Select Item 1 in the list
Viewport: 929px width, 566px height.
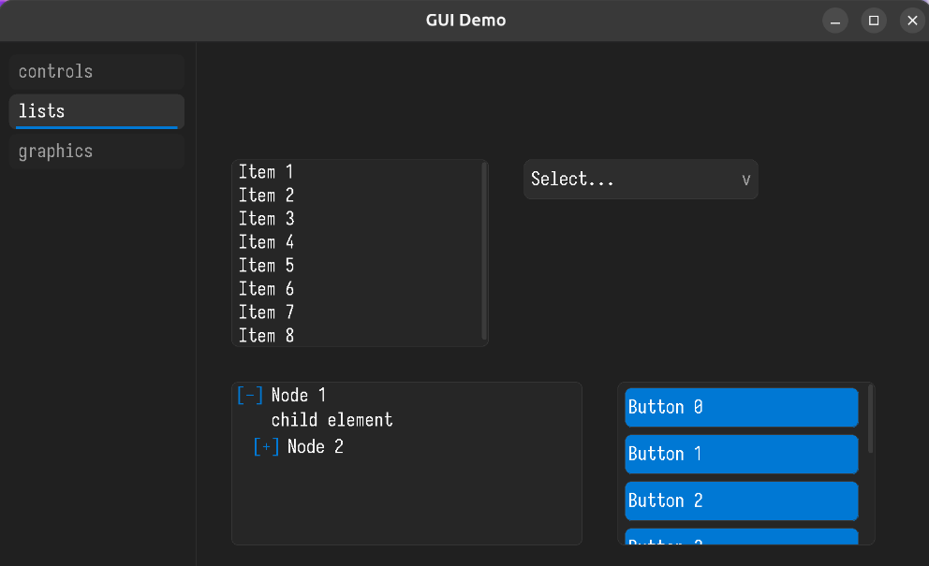pyautogui.click(x=358, y=172)
